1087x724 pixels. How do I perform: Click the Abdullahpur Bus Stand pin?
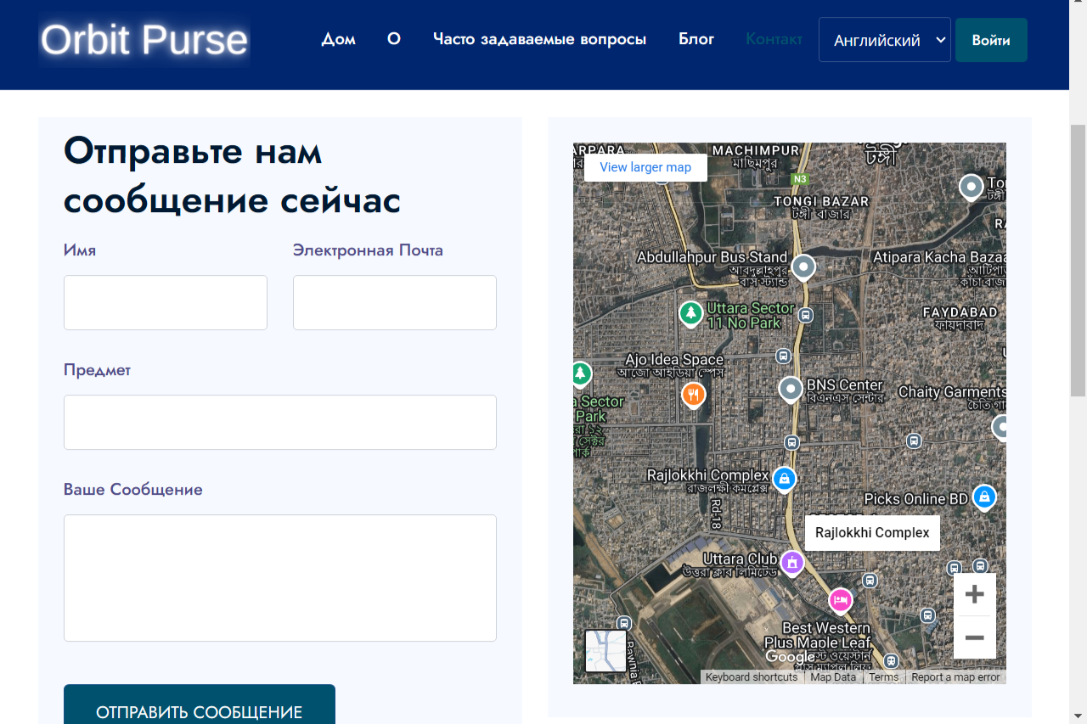(803, 267)
